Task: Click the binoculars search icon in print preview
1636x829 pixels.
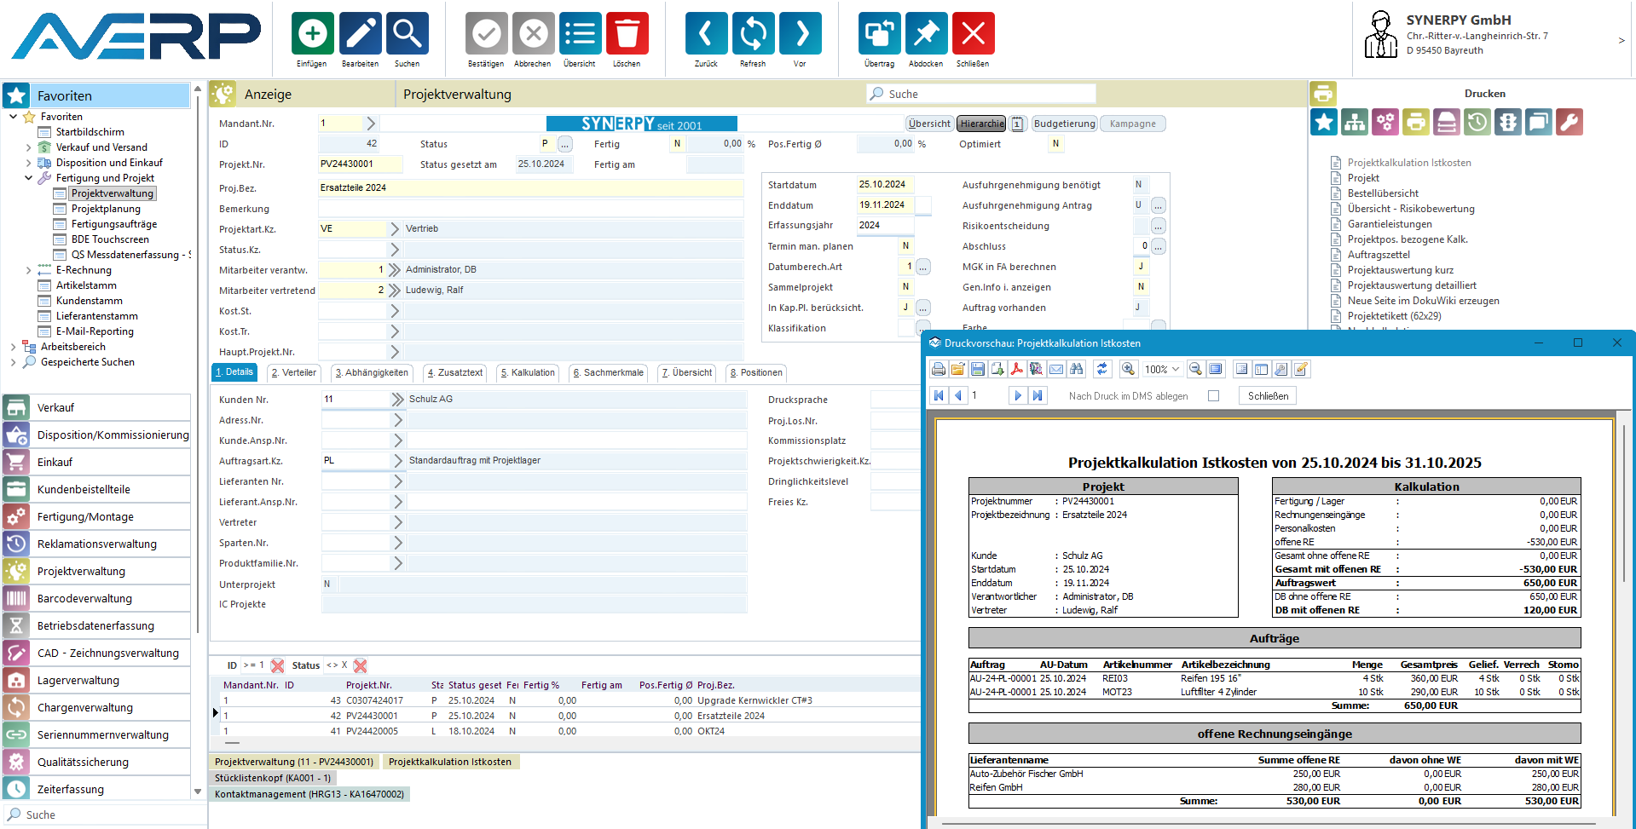Action: pos(1077,369)
